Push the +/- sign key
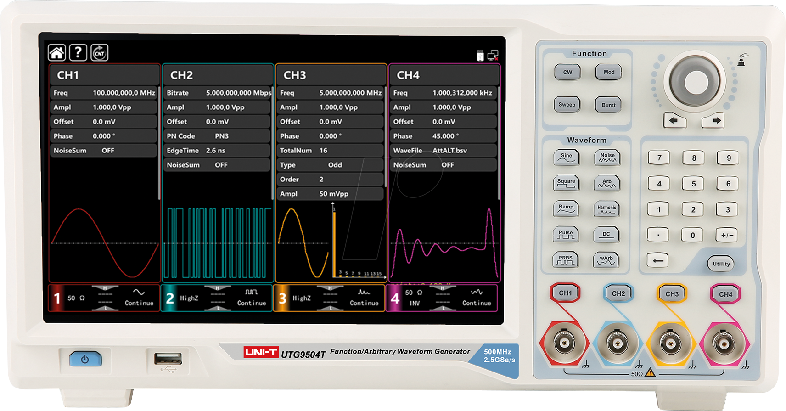786x411 pixels. point(727,235)
